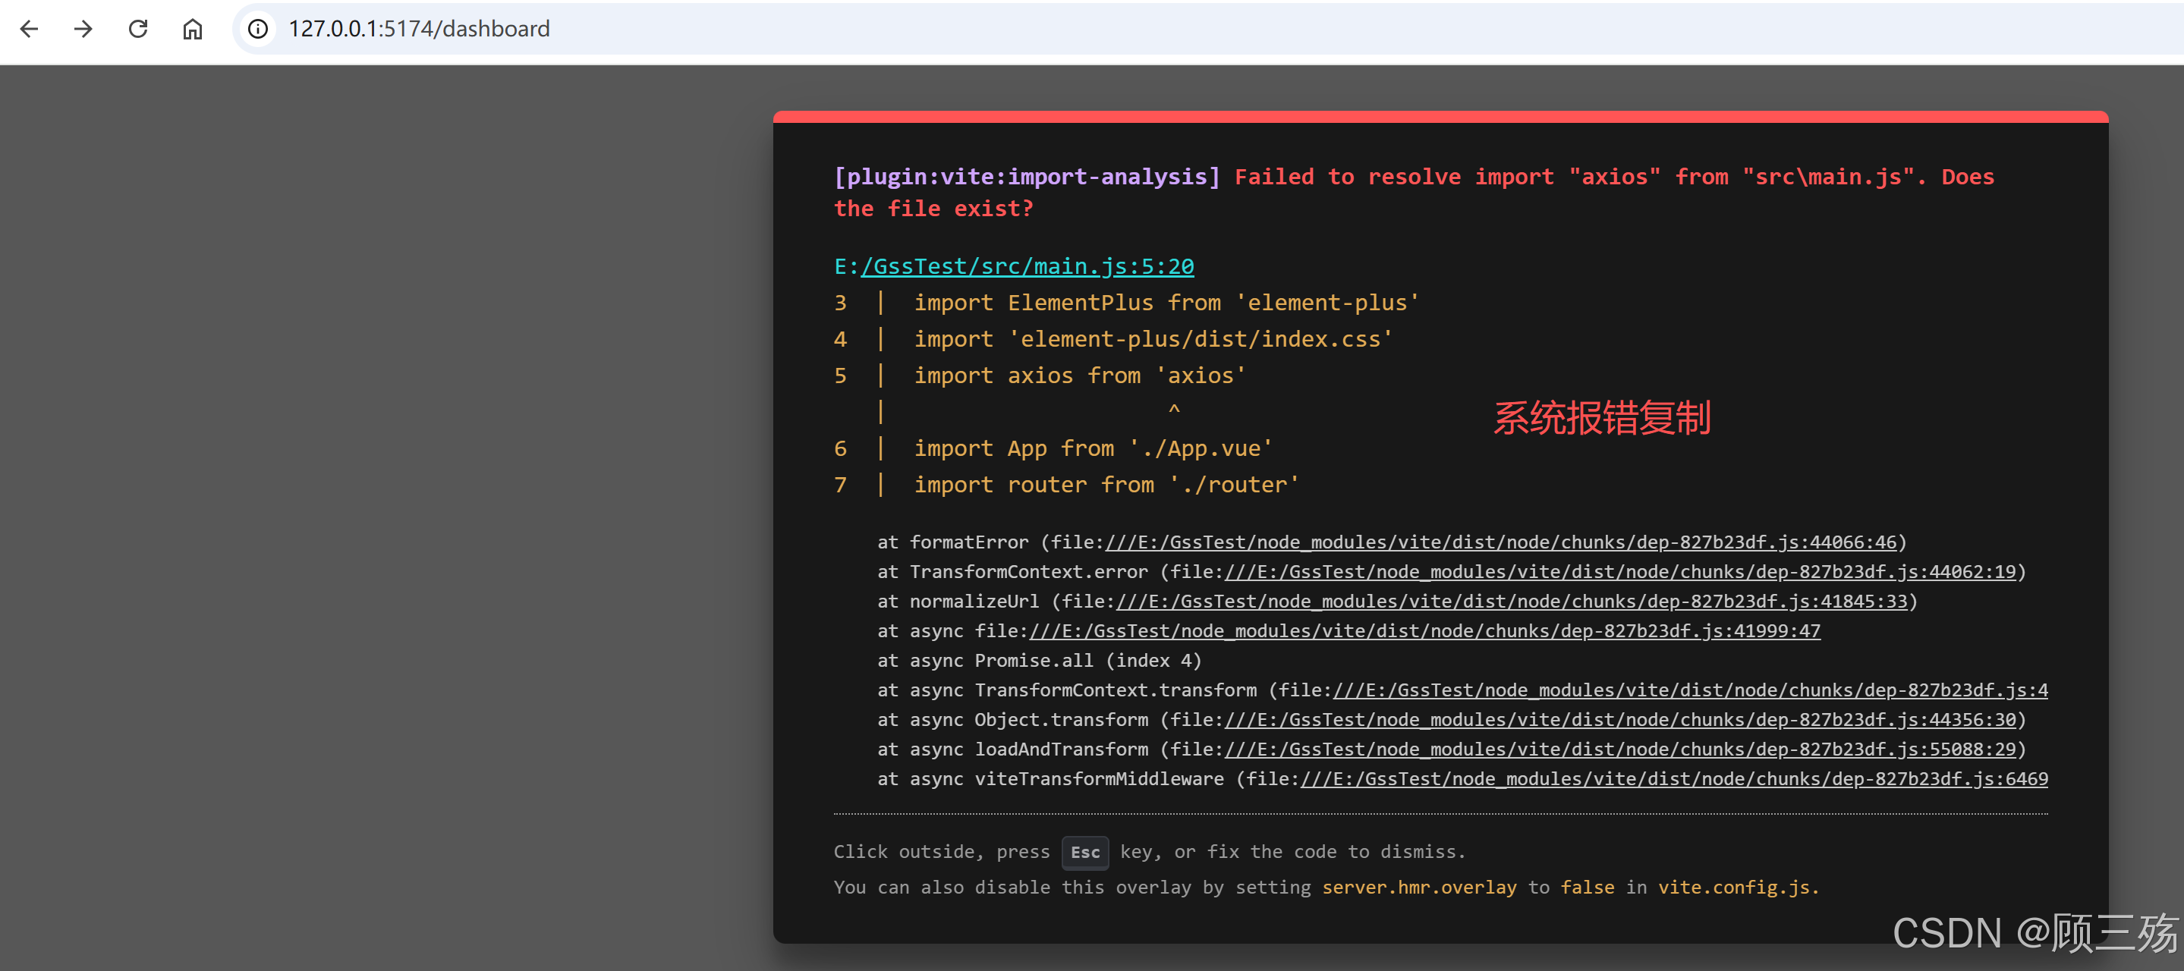Click the browser back arrow

click(x=29, y=29)
